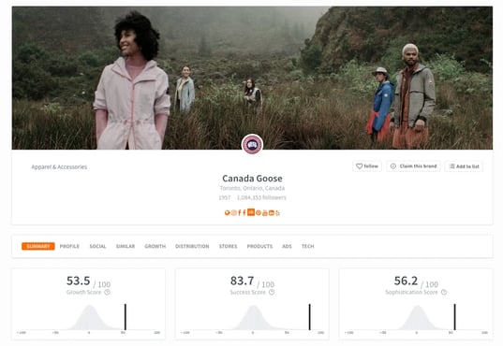
Task: Open the website globe icon link
Action: click(227, 212)
